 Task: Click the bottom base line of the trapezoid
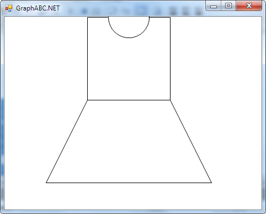(x=129, y=183)
